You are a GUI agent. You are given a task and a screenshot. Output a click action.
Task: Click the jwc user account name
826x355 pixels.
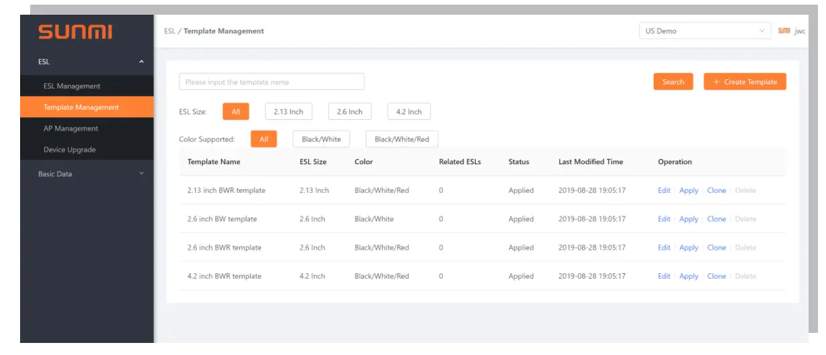(x=800, y=31)
